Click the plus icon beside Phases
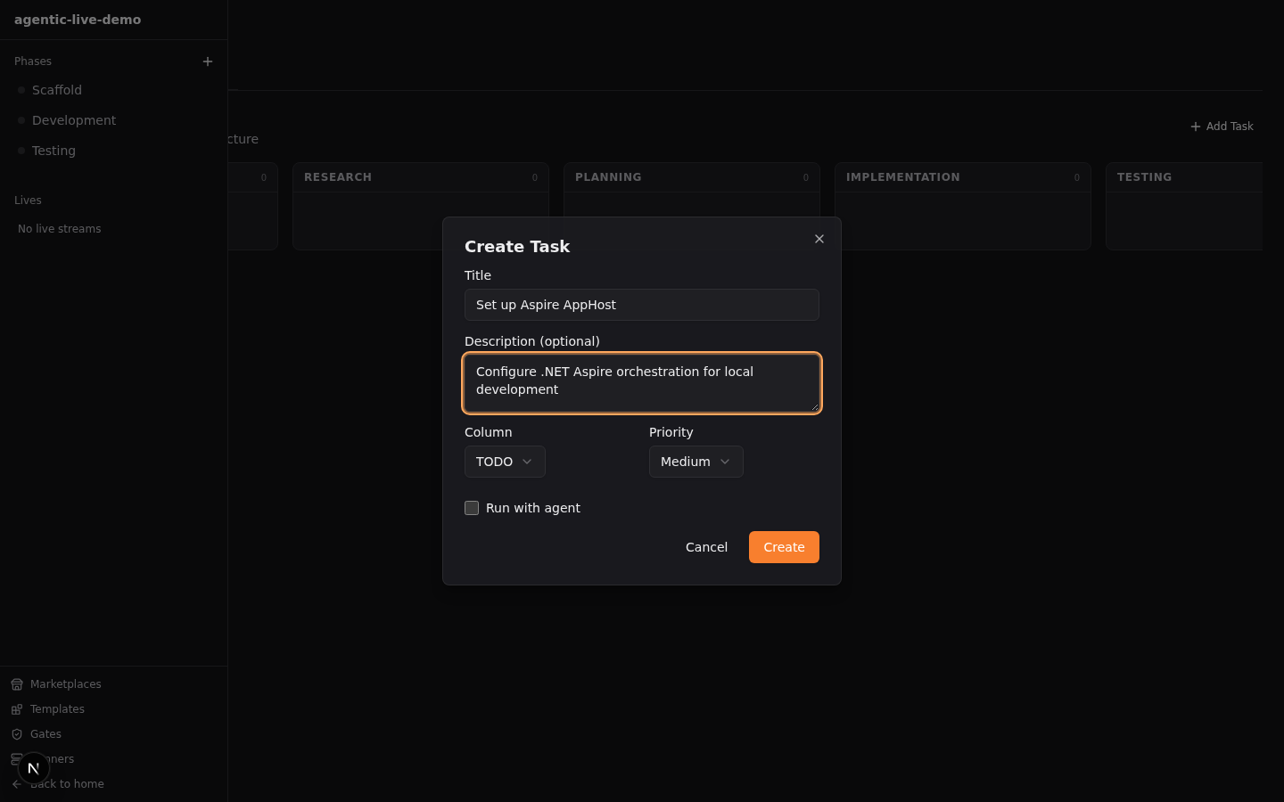 click(x=208, y=61)
